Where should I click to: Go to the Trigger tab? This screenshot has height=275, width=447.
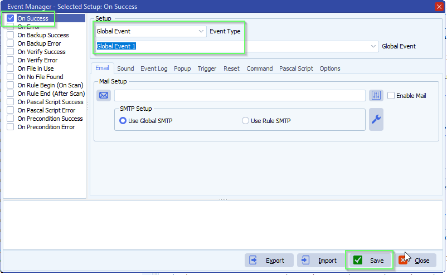[207, 68]
